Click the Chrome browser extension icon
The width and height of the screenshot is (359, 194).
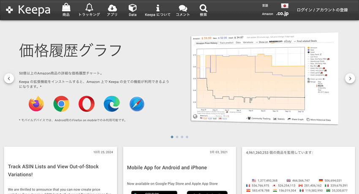(61, 104)
